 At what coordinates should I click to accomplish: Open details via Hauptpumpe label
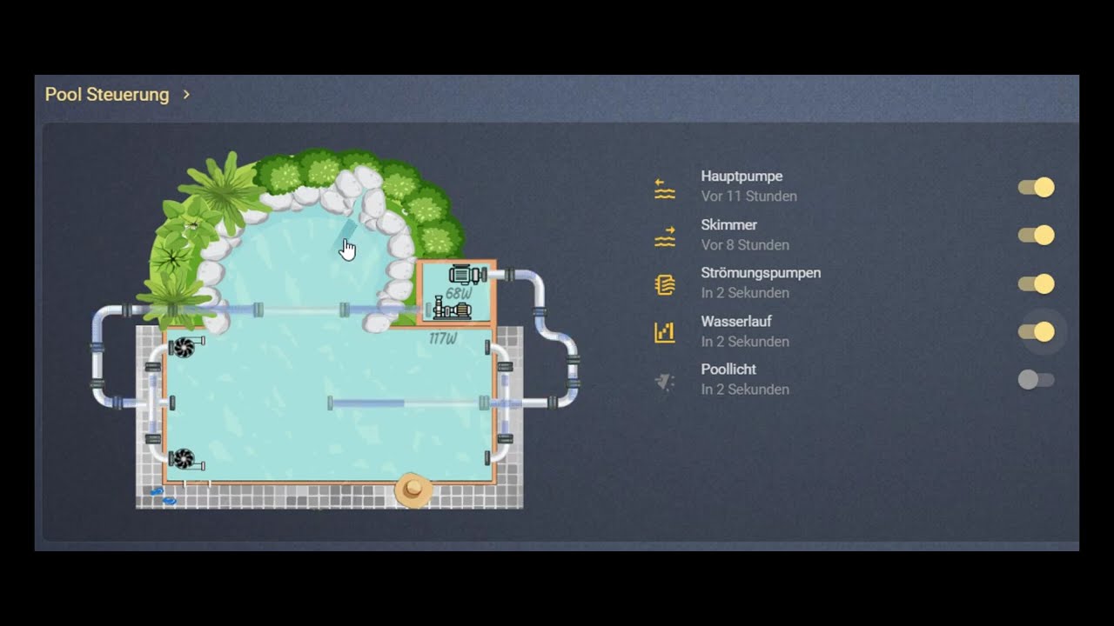[742, 176]
